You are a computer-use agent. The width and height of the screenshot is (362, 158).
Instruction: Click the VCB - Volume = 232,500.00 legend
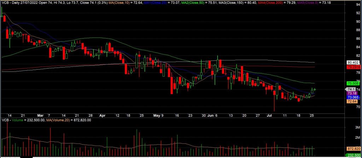click(23, 120)
